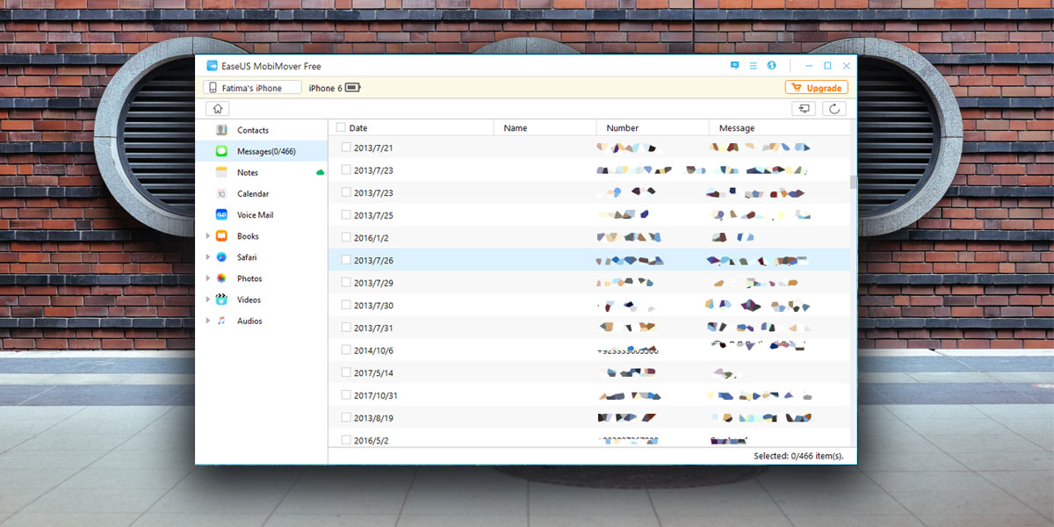Click the 2016/5/2 date text
The height and width of the screenshot is (527, 1054).
coord(371,441)
